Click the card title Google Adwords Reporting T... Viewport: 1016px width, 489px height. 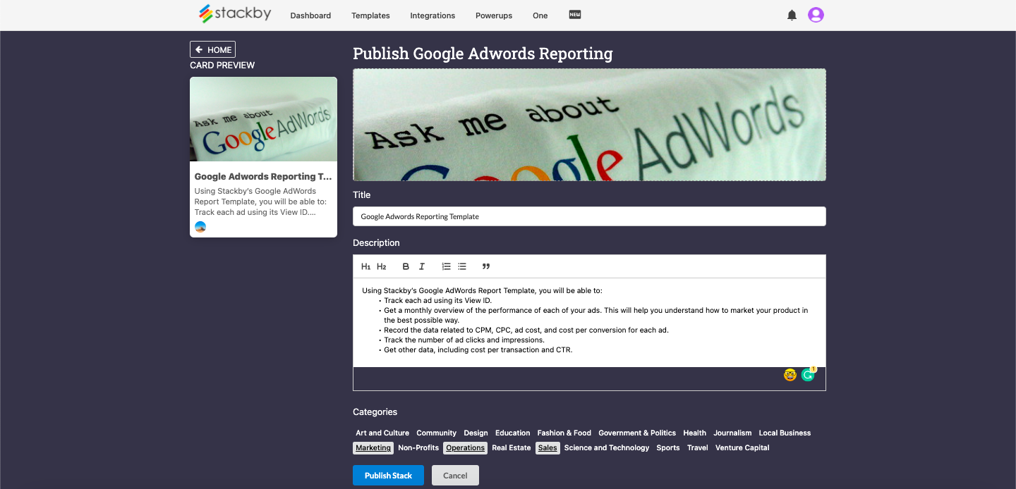tap(263, 177)
